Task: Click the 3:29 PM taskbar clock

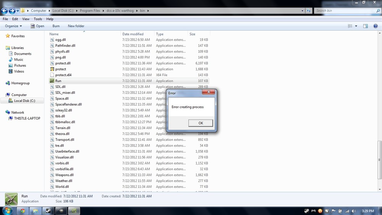Action: coord(368,211)
